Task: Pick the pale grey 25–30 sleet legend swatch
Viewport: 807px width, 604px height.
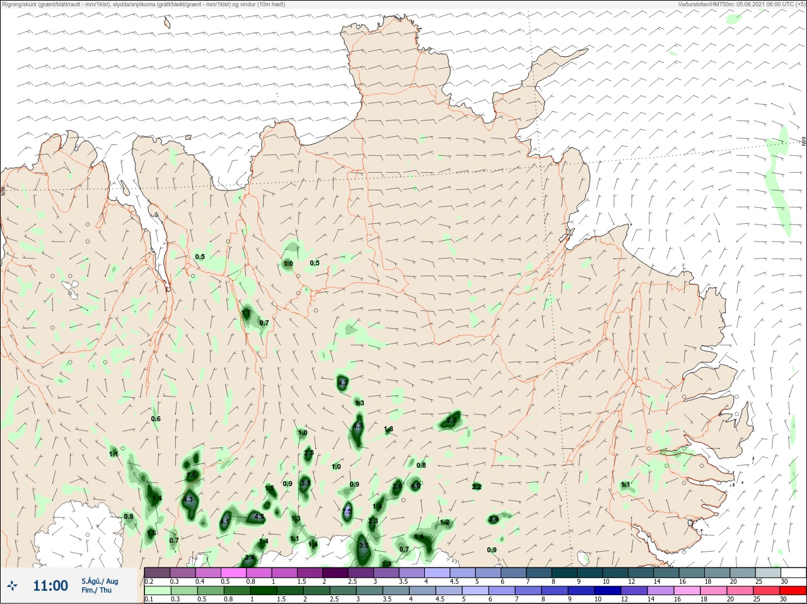Action: point(767,572)
